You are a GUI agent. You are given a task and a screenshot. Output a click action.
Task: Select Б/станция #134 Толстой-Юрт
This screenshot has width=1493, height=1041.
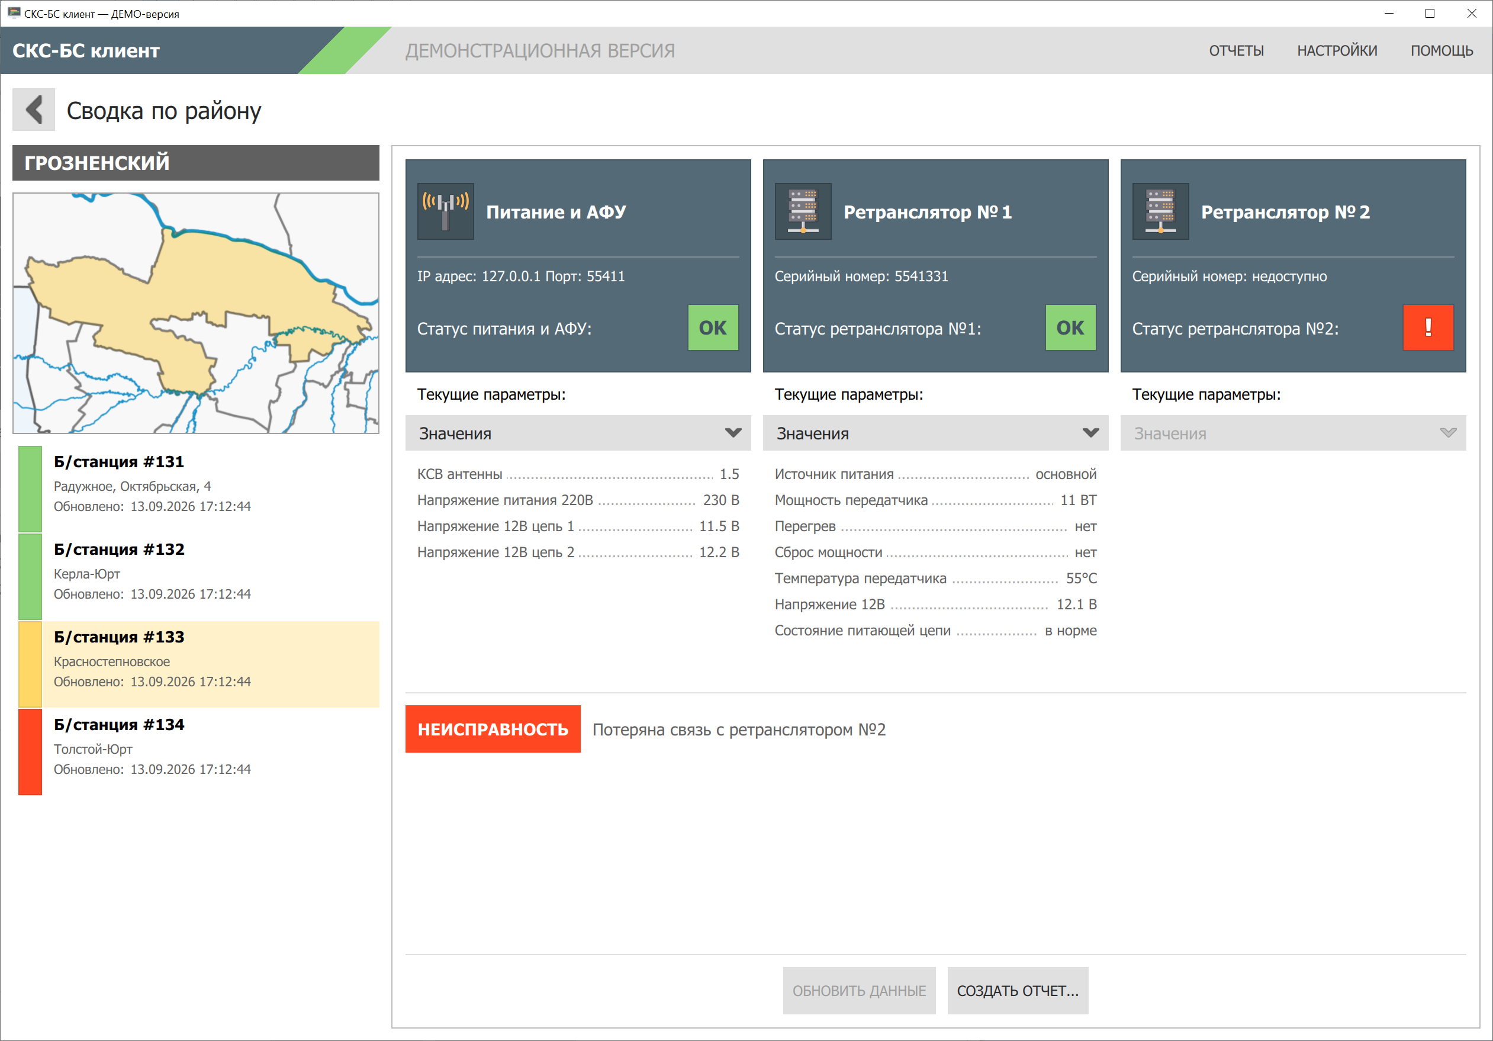coord(199,752)
